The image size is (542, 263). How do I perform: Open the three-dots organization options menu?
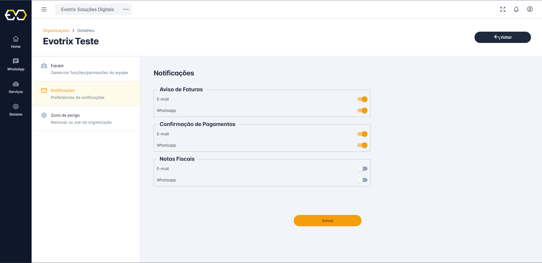pos(126,9)
